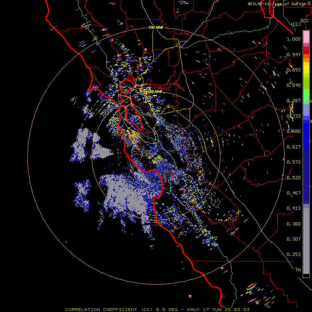Click the 0.627 legend value
This screenshot has height=312, width=312.
click(294, 147)
